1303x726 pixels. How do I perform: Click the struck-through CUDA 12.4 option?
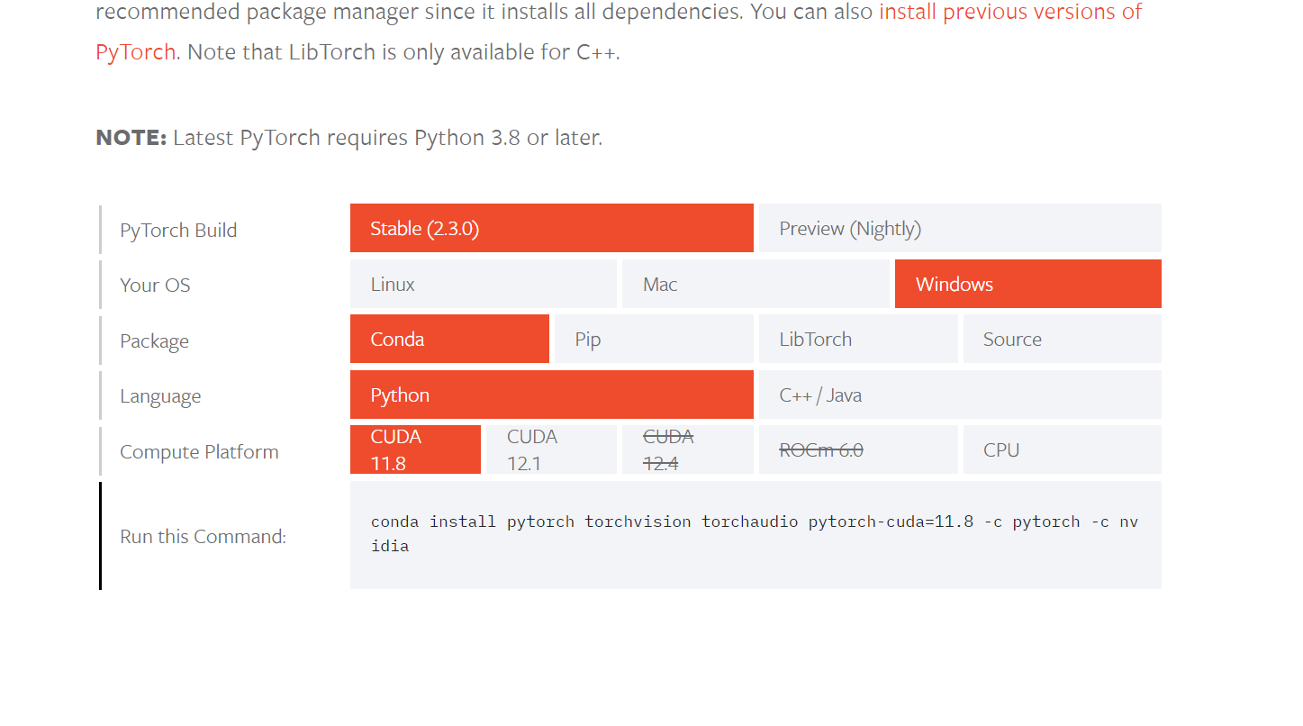point(688,449)
